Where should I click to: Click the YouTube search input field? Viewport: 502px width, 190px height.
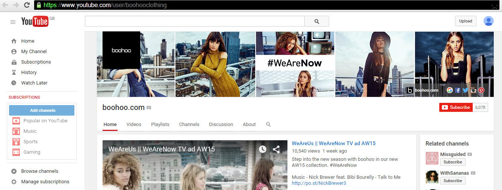[x=195, y=21]
